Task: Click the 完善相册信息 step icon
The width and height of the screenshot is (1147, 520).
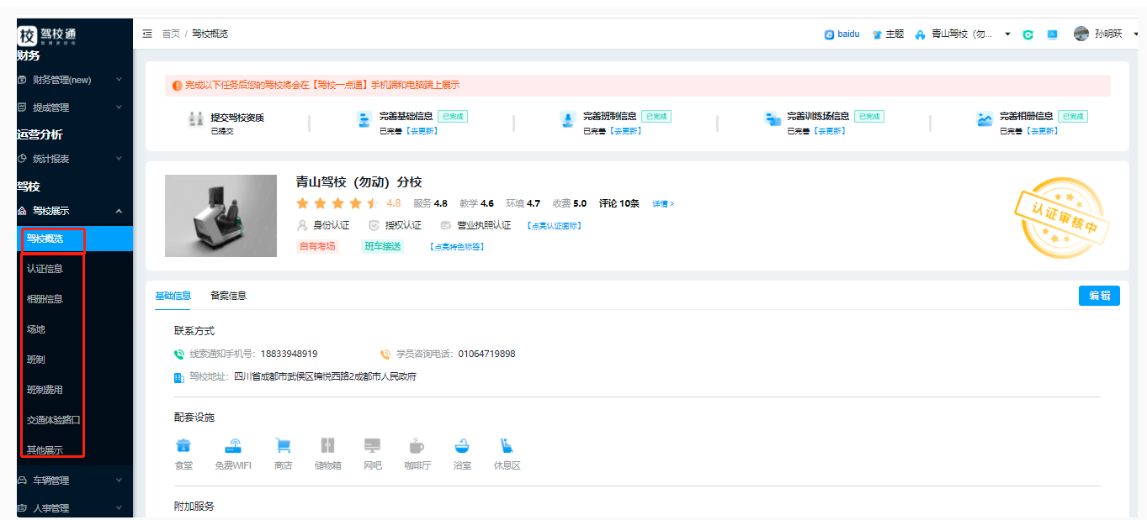Action: (985, 119)
